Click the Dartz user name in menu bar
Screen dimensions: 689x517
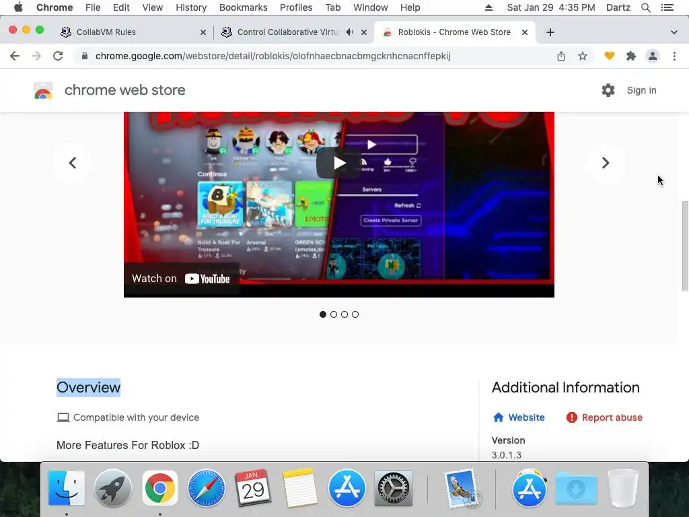[618, 7]
